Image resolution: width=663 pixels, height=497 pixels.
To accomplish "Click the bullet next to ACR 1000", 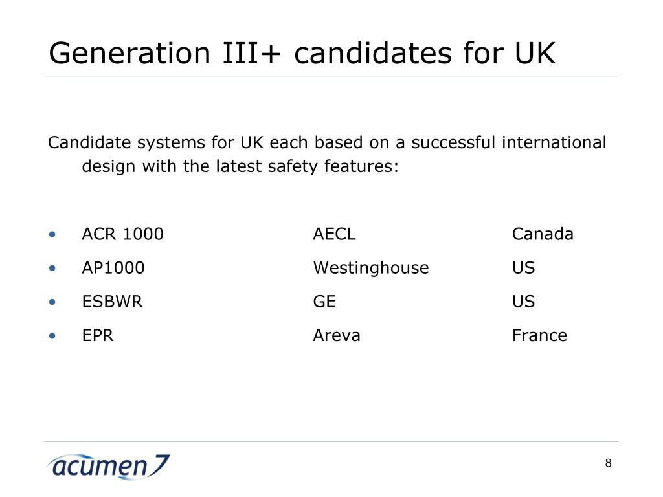I will (x=52, y=234).
